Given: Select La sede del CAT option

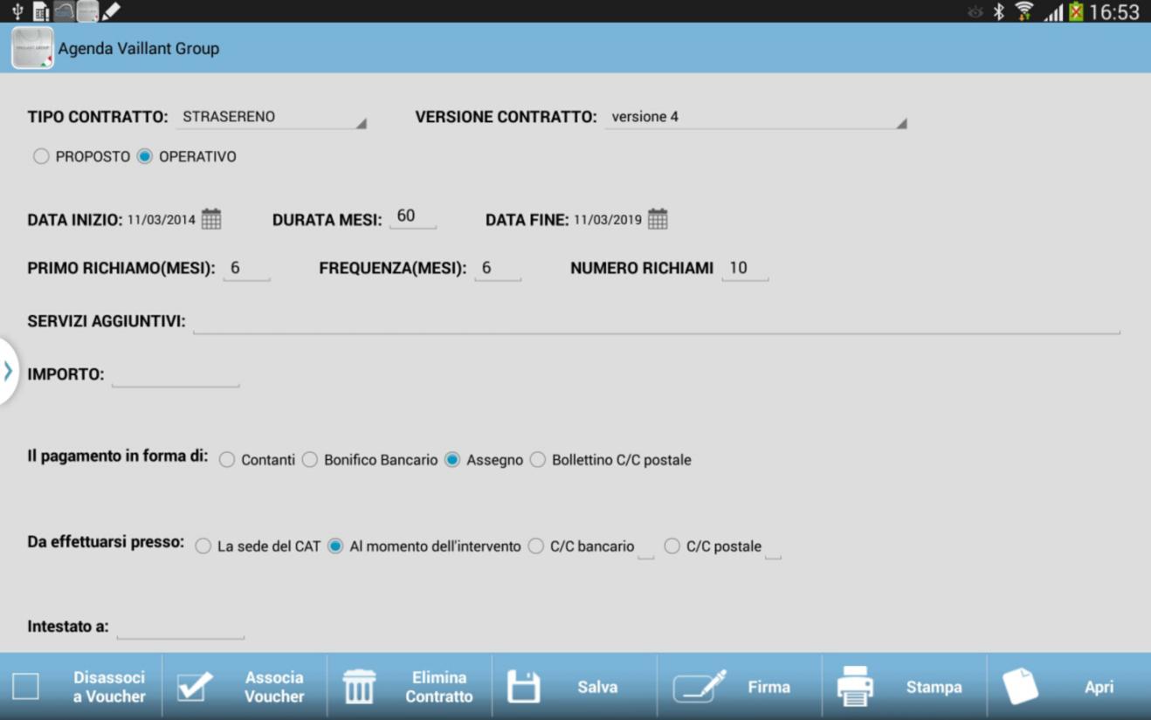Looking at the screenshot, I should pyautogui.click(x=203, y=545).
